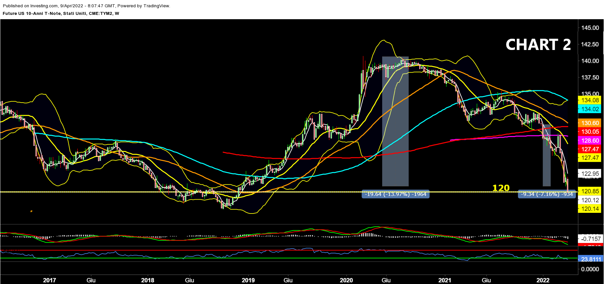Select the yellow 134.08 price tag
Screen dimensions: 606x284
coord(590,100)
